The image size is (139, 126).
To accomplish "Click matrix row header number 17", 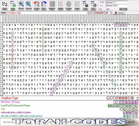I will point(1,93).
